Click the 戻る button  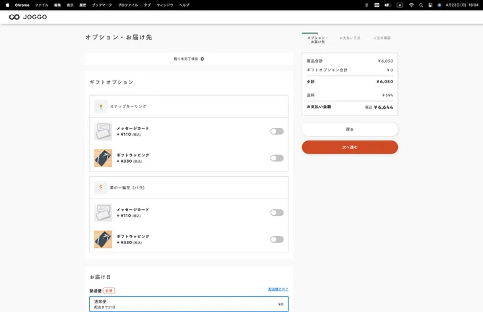[x=350, y=129]
